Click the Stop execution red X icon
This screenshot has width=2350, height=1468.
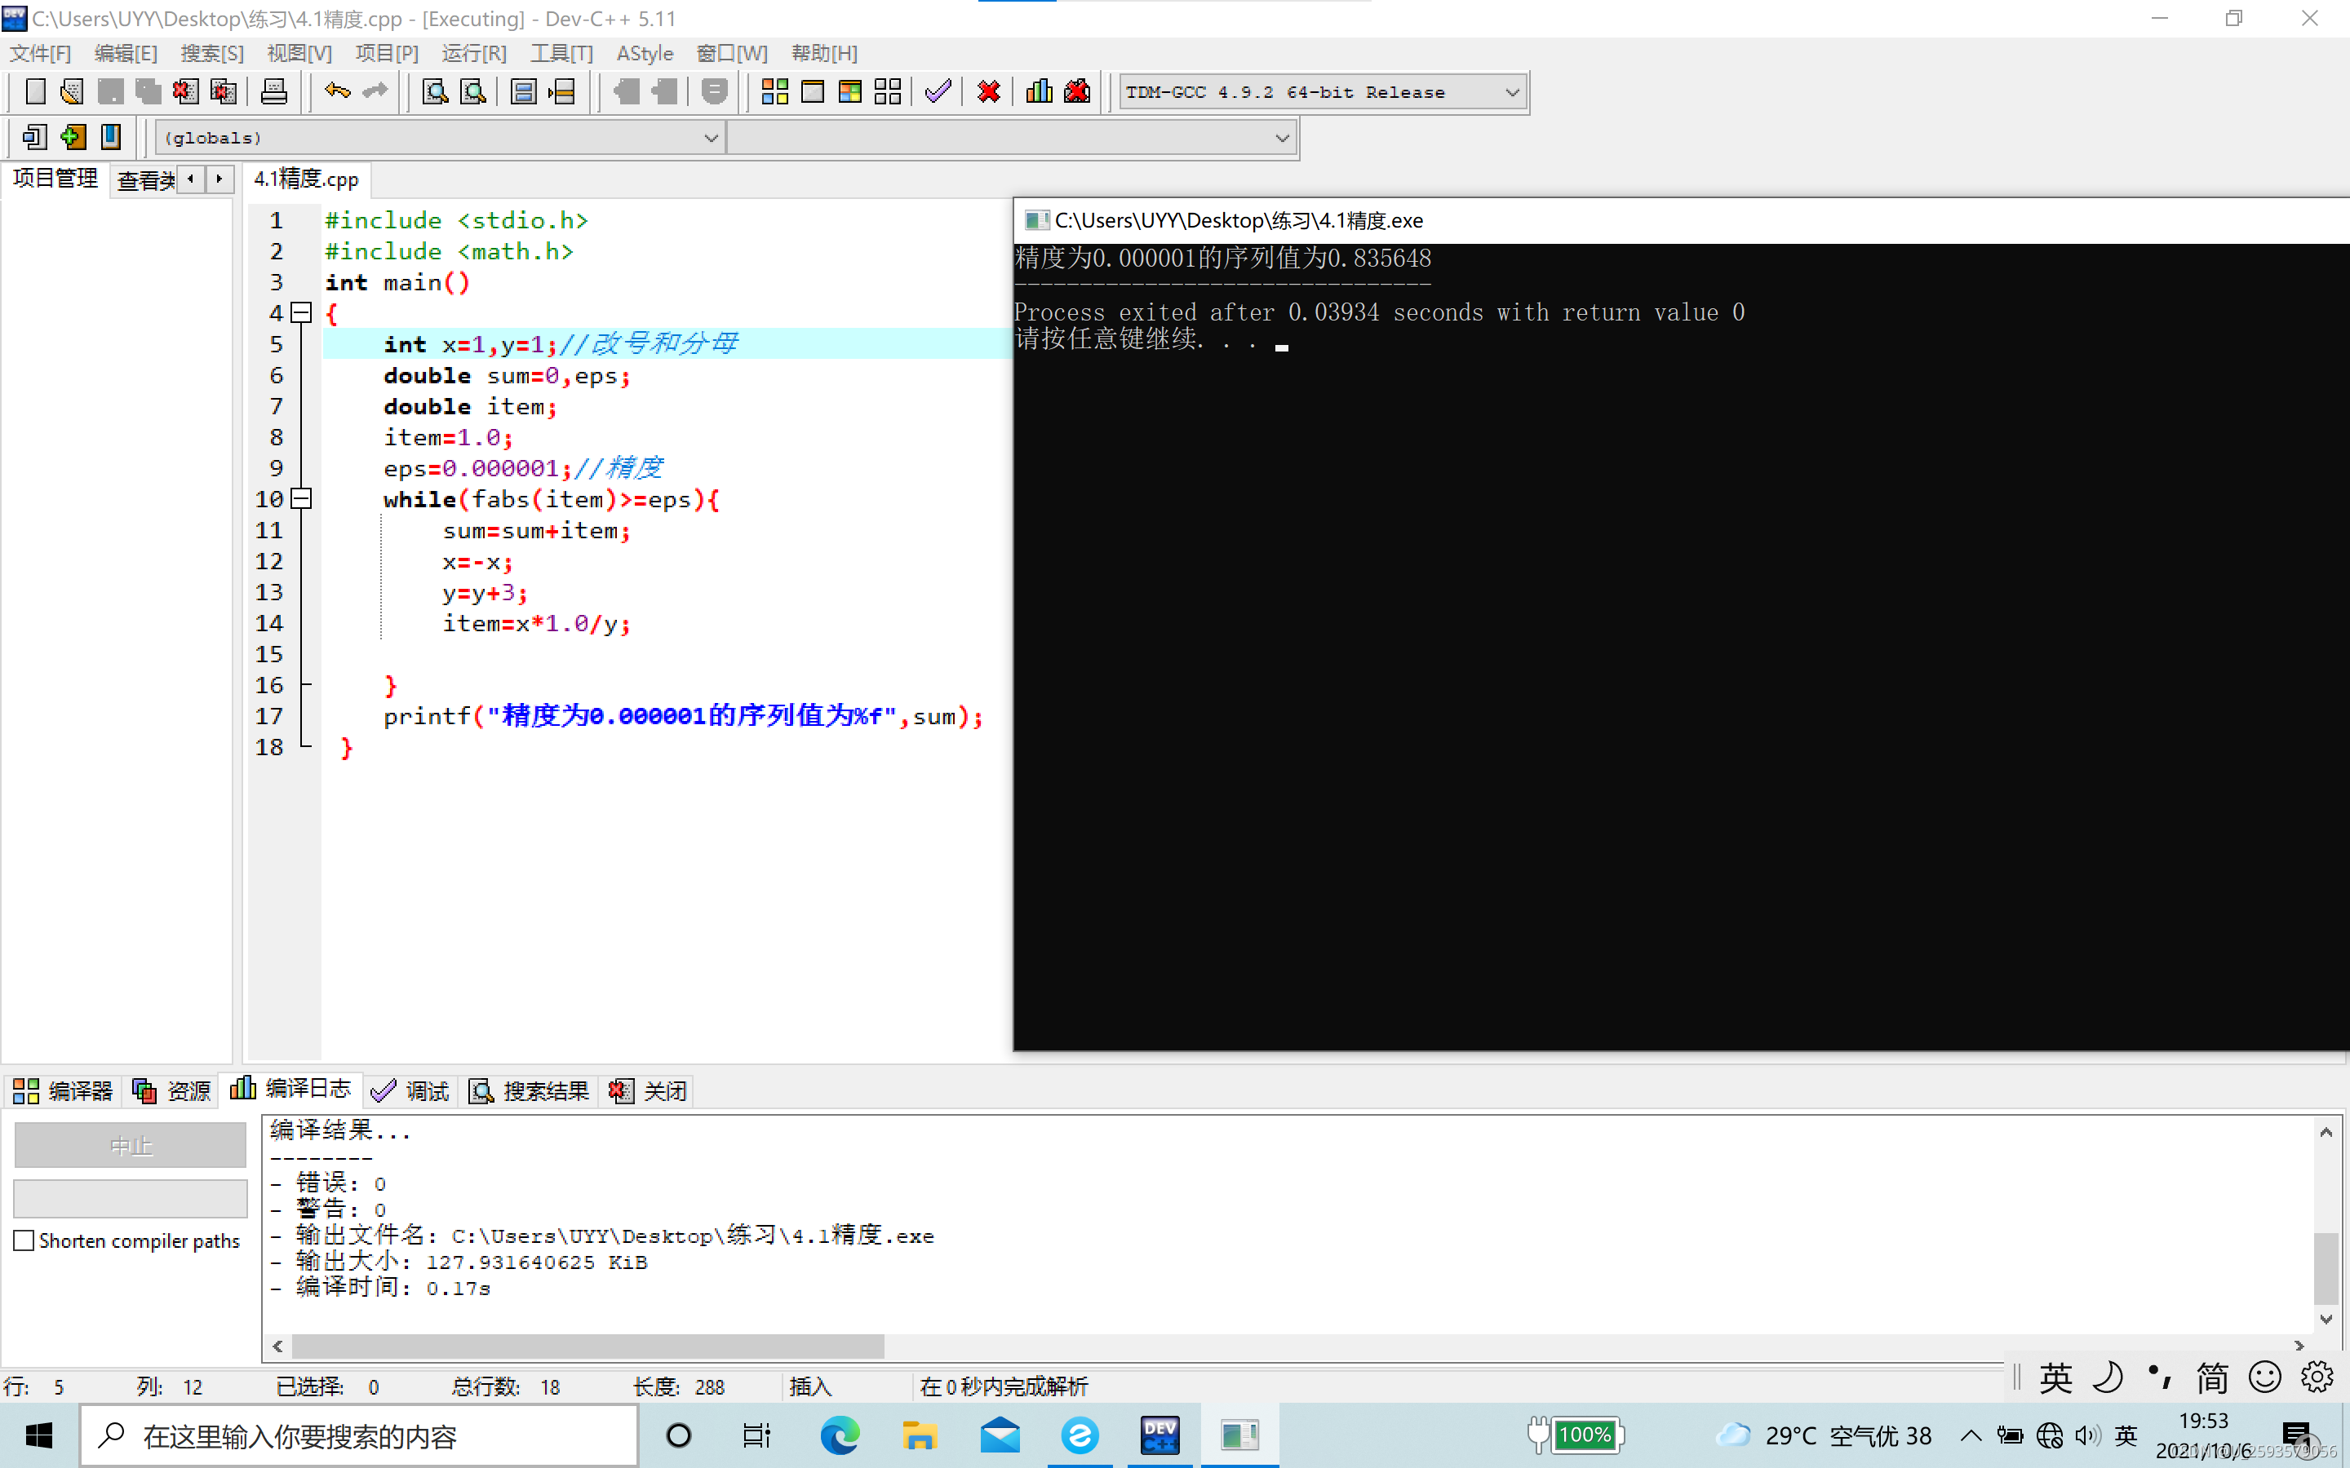coord(989,92)
